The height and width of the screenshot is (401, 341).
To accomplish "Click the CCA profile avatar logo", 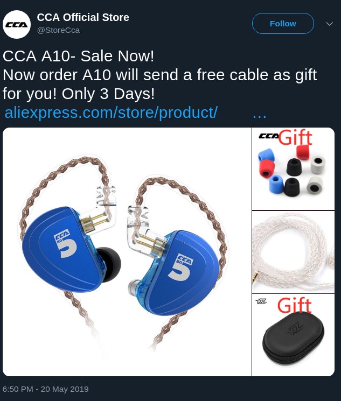I will pos(17,25).
